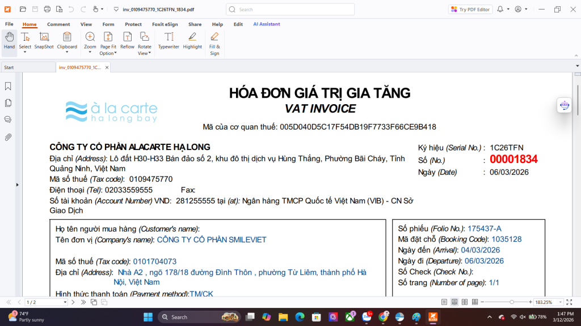Click the Try PDF Editor button
Viewport: 581px width, 326px height.
click(x=470, y=9)
